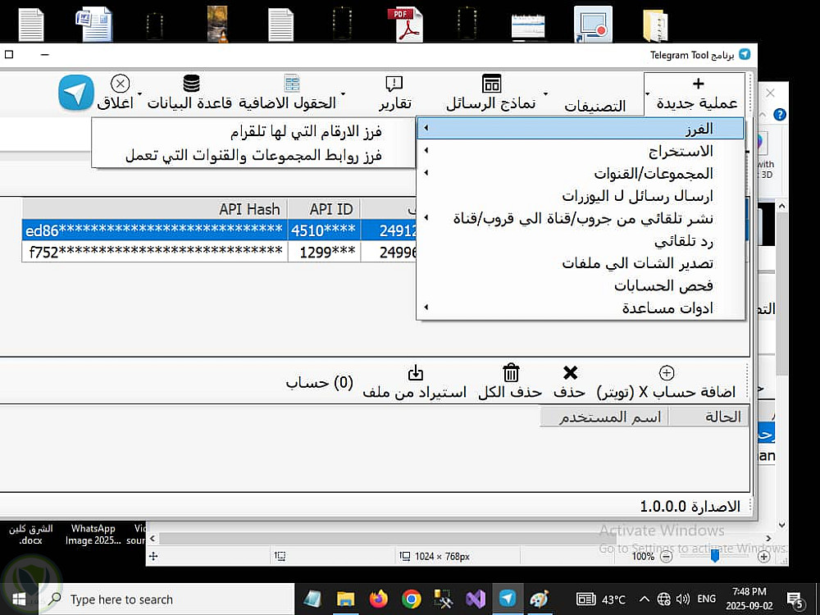Image resolution: width=820 pixels, height=615 pixels.
Task: Open قاعدة البيانات database icon
Action: point(191,83)
